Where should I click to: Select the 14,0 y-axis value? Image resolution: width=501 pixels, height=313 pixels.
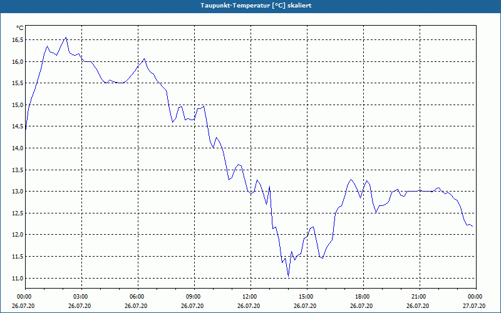pos(18,148)
